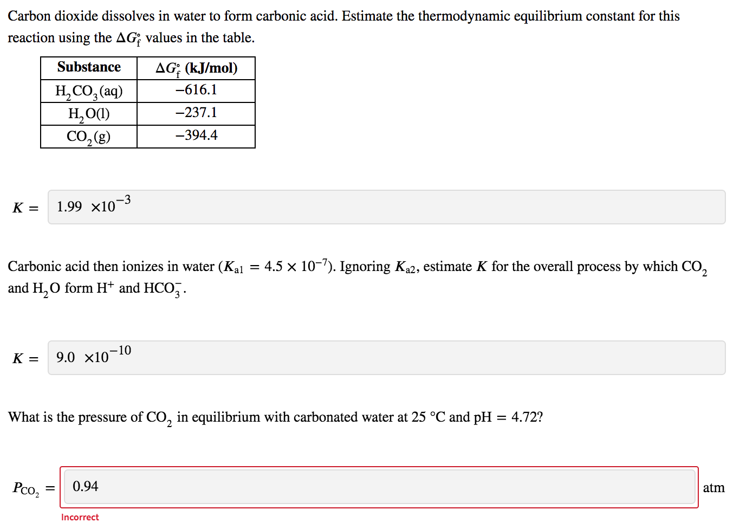
Task: Select the CO2(g) cell in the table
Action: pyautogui.click(x=88, y=136)
